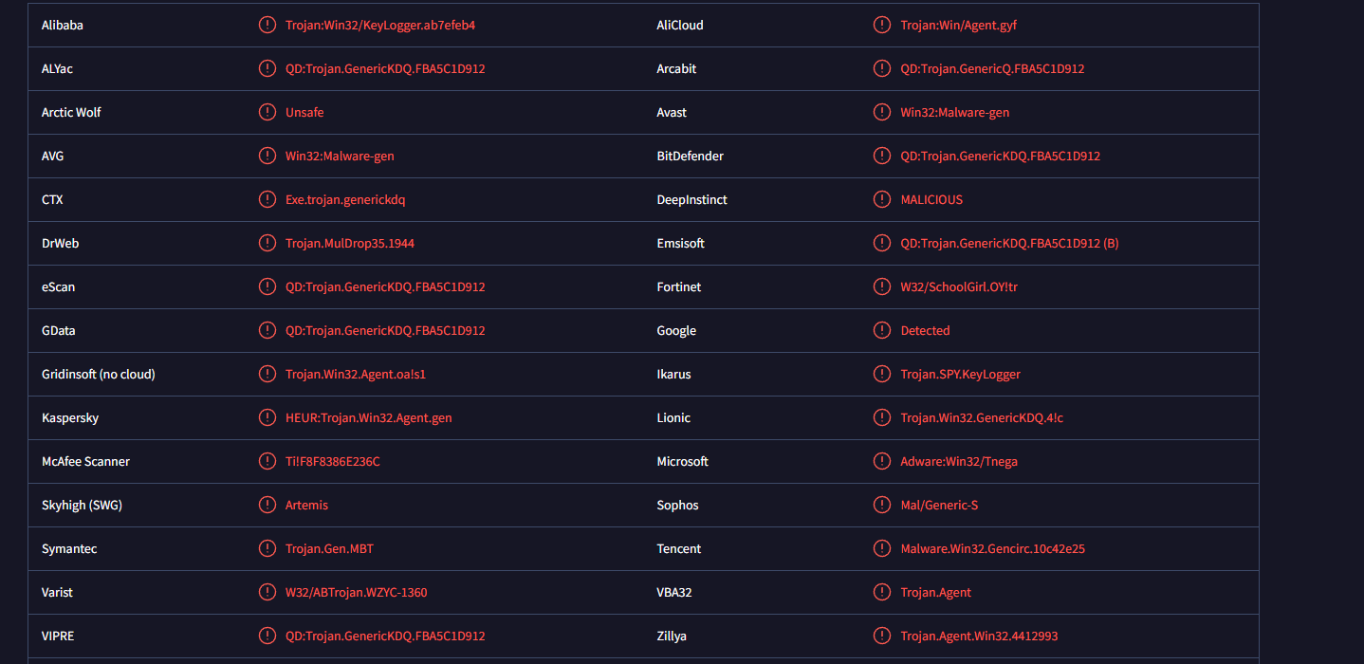Viewport: 1364px width, 664px height.
Task: Click the malicious icon in the AVG row
Action: pos(267,156)
